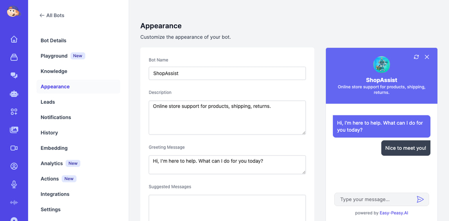Open the chat bubbles sidebar icon
Image resolution: width=449 pixels, height=221 pixels.
[x=14, y=76]
